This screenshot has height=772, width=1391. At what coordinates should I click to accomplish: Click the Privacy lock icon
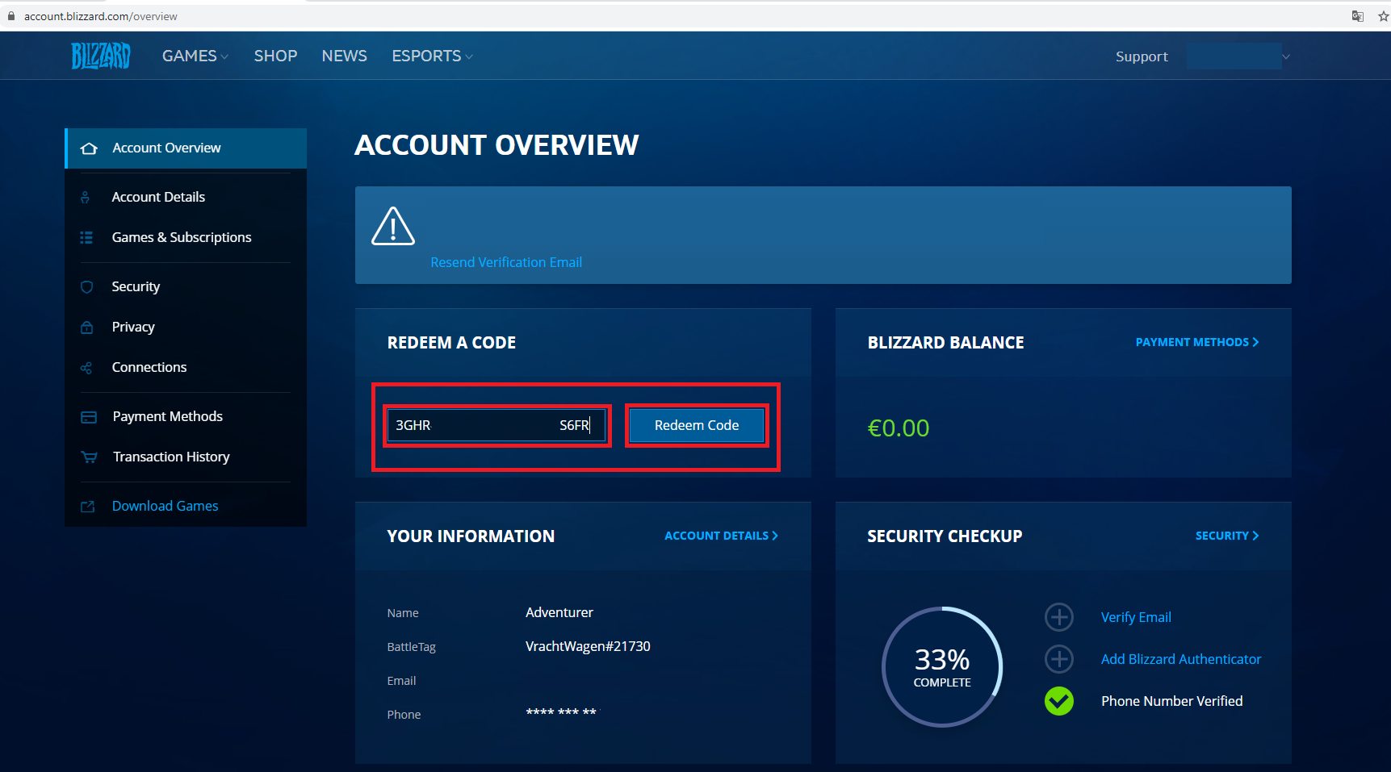click(87, 327)
